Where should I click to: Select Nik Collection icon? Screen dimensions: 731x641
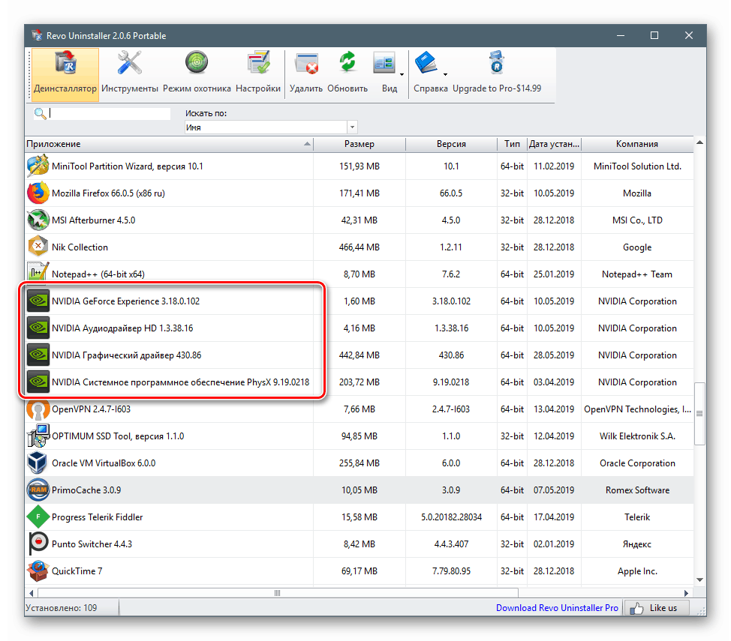coord(38,247)
